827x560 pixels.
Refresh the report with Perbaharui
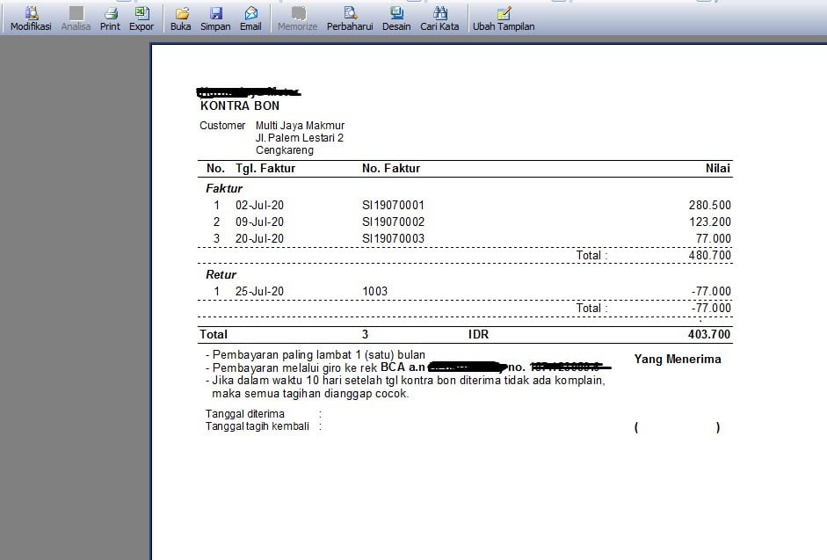click(x=350, y=18)
